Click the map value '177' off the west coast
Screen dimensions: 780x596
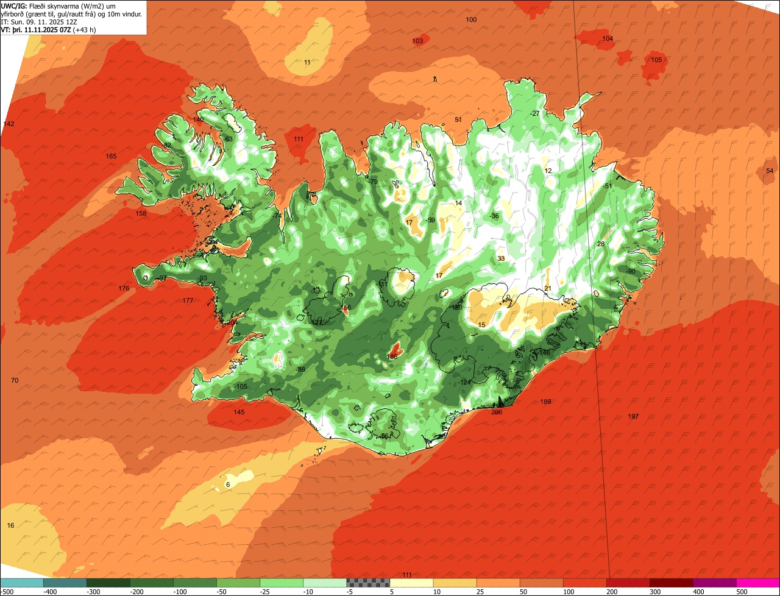point(188,300)
